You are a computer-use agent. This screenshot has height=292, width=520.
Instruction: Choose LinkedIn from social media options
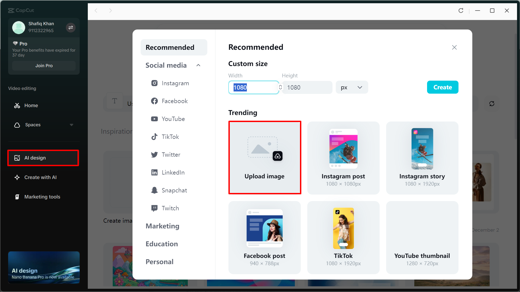173,172
